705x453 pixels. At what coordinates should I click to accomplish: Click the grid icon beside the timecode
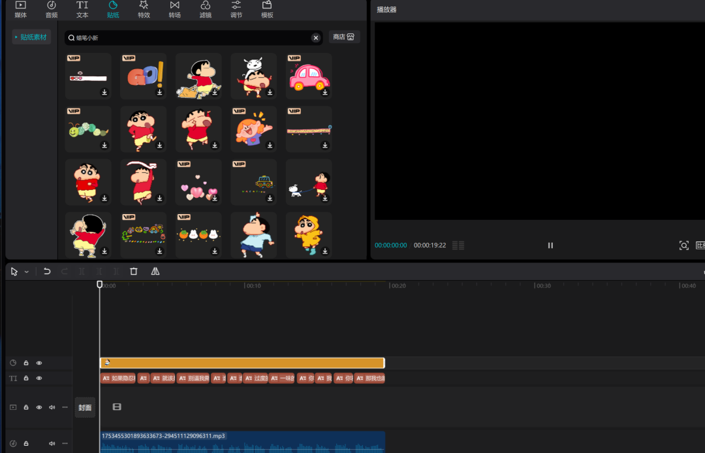(458, 245)
